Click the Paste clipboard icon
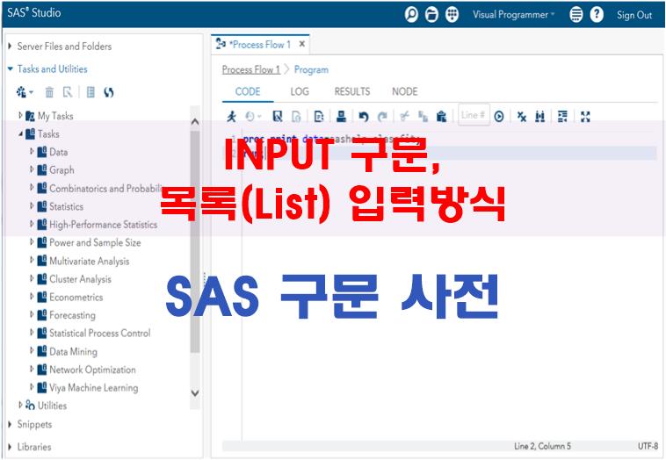The height and width of the screenshot is (460, 666). click(442, 116)
